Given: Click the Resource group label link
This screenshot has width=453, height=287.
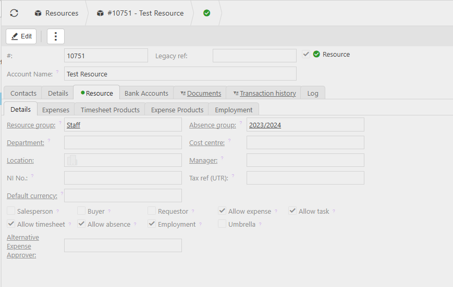Looking at the screenshot, I should [x=31, y=125].
